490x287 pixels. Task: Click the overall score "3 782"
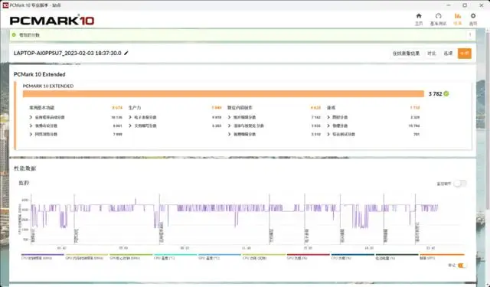[x=435, y=93]
